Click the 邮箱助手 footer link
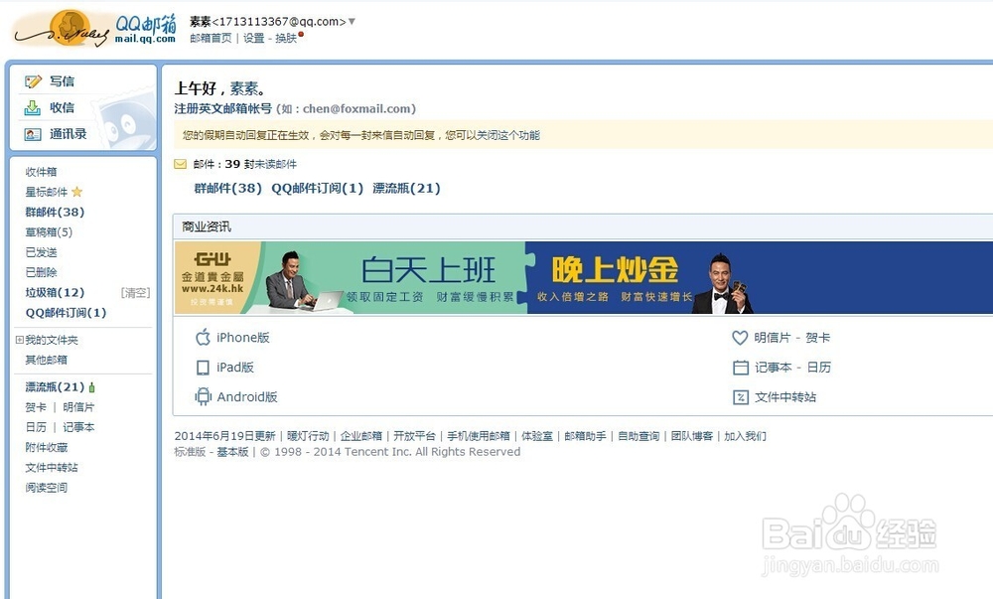Screen dimensions: 993x599 click(x=585, y=436)
